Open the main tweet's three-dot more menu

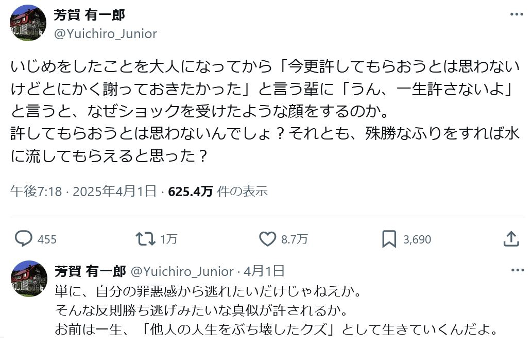point(517,14)
